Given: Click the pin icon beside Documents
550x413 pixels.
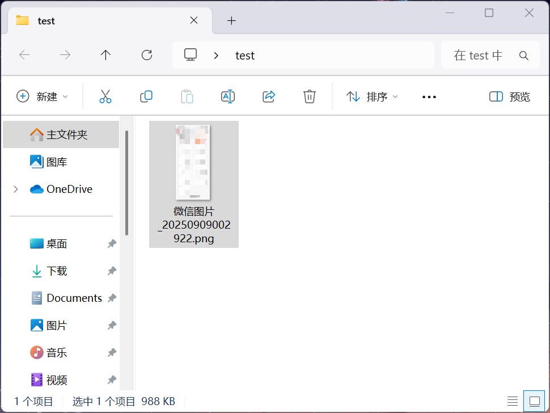Looking at the screenshot, I should [x=112, y=298].
